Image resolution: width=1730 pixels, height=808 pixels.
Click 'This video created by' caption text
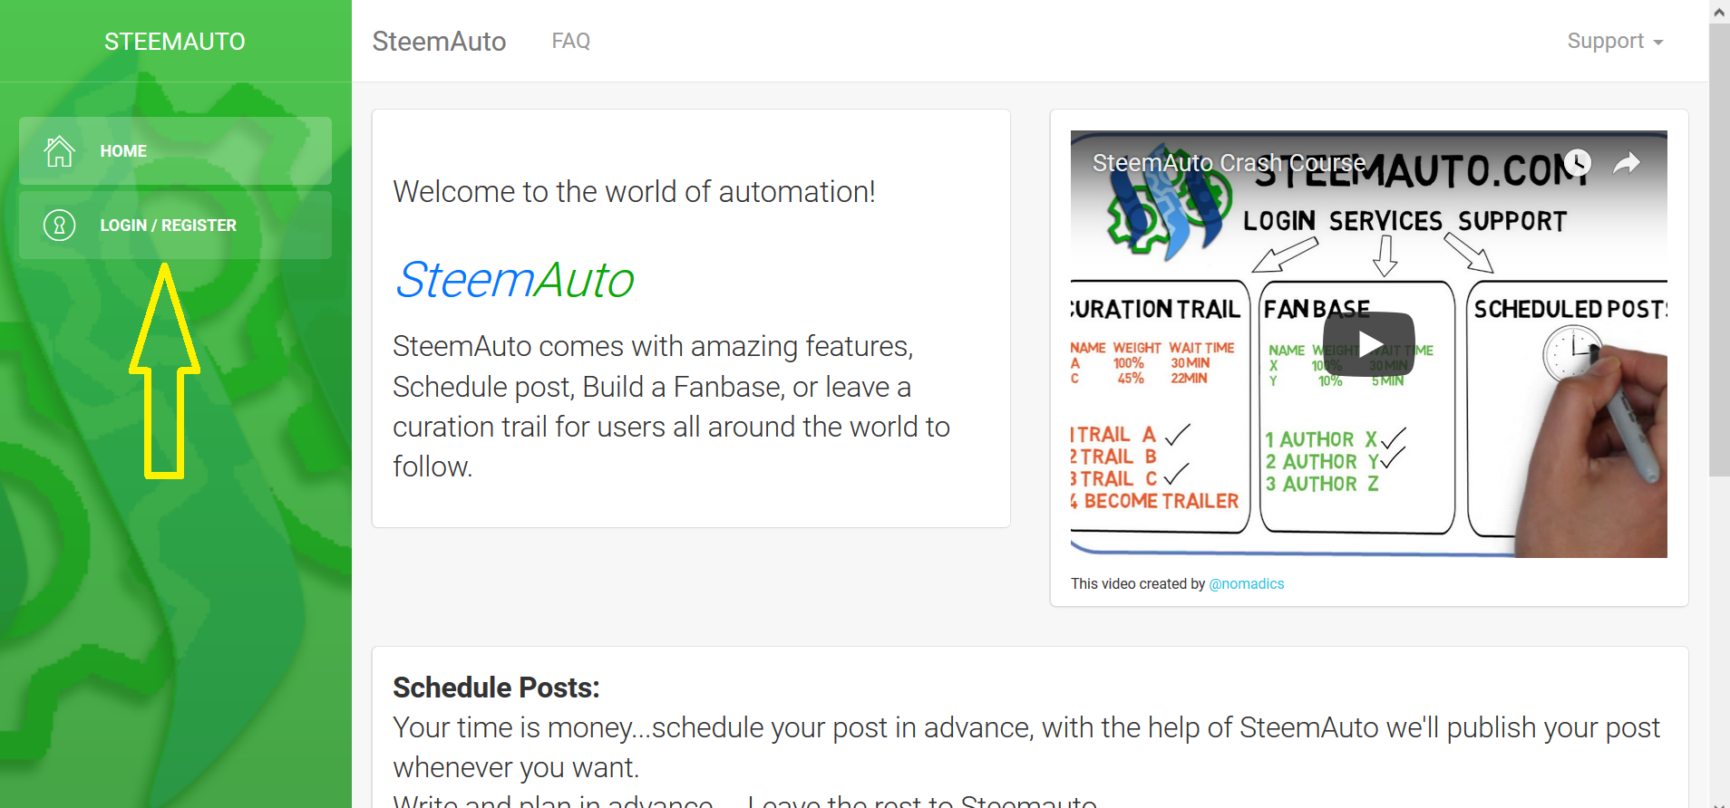pos(1138,583)
